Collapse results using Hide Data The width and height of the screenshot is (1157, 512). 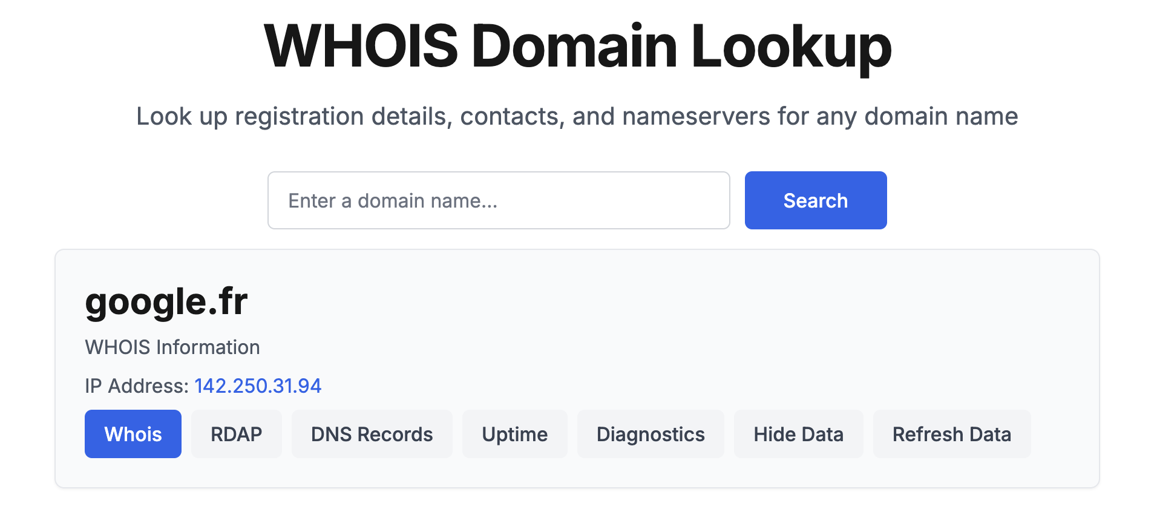coord(798,433)
